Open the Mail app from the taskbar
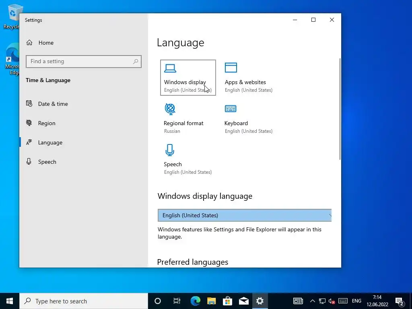The image size is (412, 309). point(243,301)
